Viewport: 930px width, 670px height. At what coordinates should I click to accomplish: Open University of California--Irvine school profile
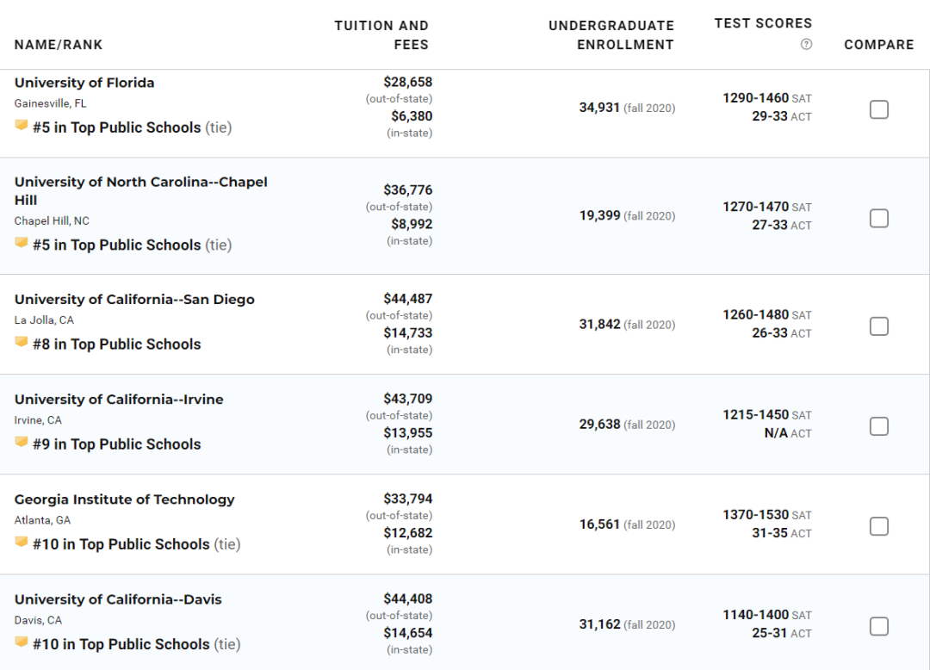119,400
